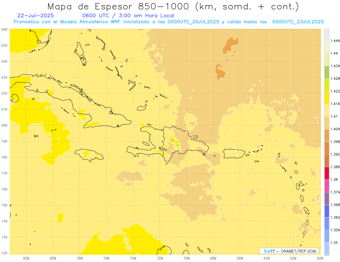Click the '23N' latitude label
Image resolution: width=340 pixels, height=262 pixels.
pos(4,77)
